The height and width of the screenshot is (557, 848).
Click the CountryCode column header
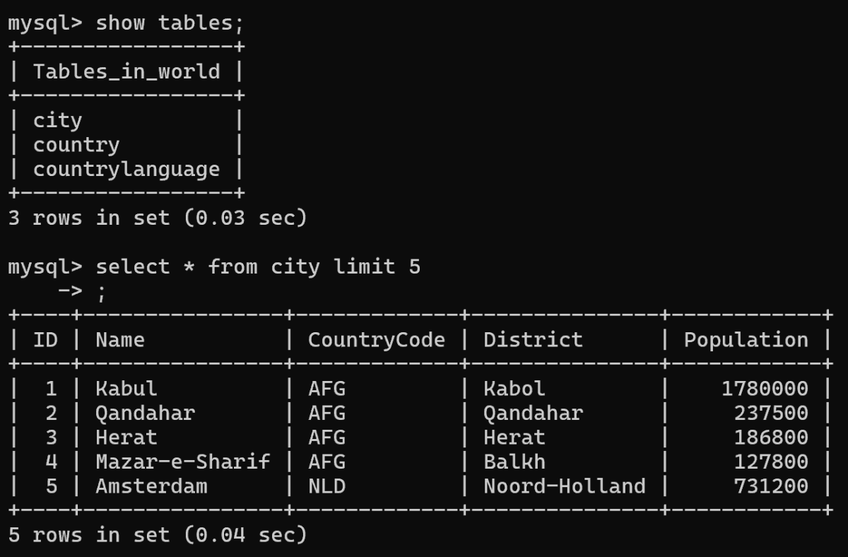click(376, 340)
